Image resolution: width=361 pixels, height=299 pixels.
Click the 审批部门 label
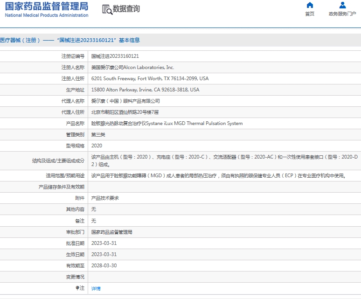(x=75, y=232)
